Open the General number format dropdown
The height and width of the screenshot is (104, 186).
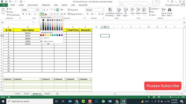point(103,10)
